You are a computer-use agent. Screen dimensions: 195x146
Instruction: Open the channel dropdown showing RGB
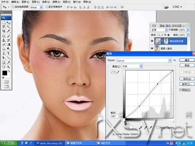pyautogui.click(x=132, y=66)
